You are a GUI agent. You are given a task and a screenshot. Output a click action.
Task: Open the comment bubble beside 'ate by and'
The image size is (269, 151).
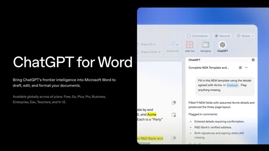[x=174, y=103]
